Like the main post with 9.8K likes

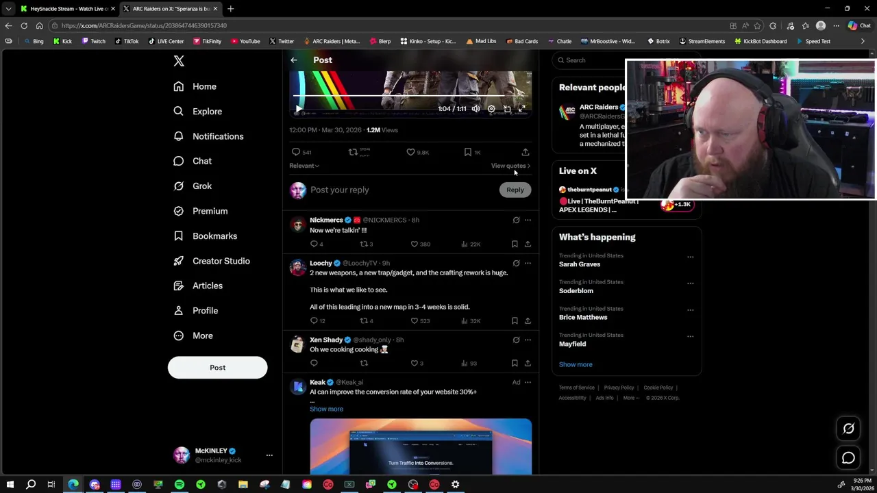click(x=410, y=152)
